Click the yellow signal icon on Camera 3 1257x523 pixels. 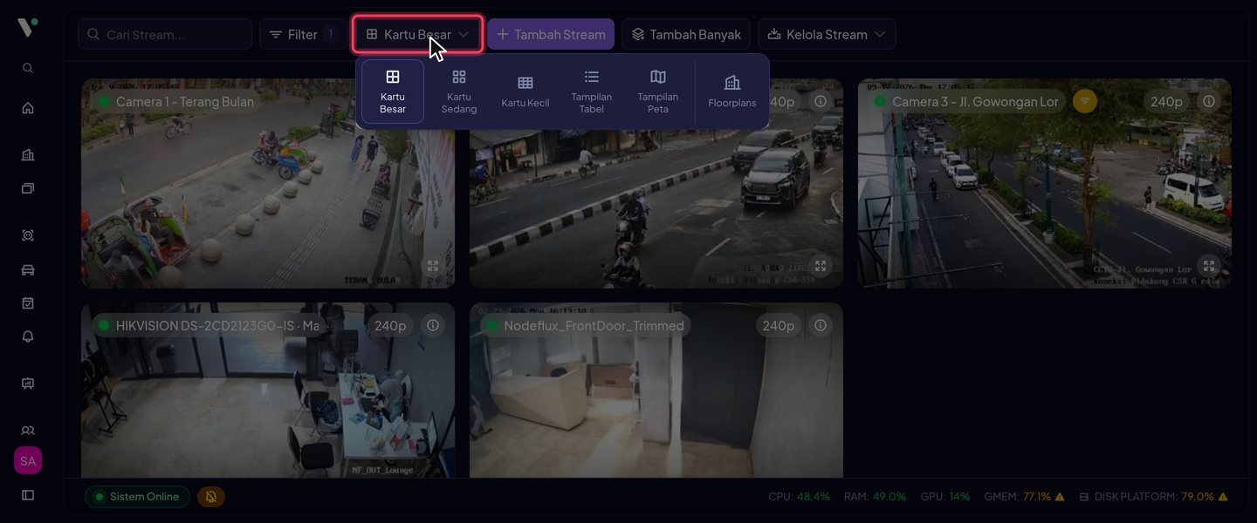point(1085,101)
